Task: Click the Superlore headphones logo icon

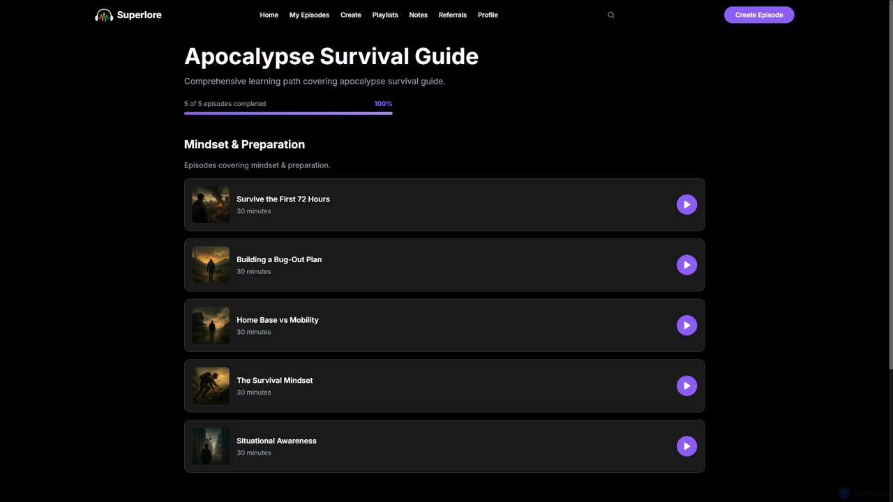Action: 104,15
